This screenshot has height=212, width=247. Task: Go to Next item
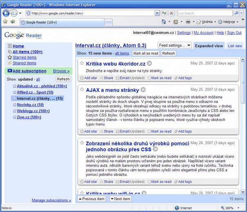point(121,199)
